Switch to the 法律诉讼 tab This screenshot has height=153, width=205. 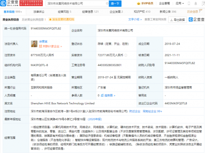[39, 12]
